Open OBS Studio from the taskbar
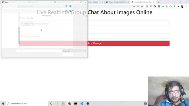This screenshot has height=106, width=189. [x=88, y=103]
